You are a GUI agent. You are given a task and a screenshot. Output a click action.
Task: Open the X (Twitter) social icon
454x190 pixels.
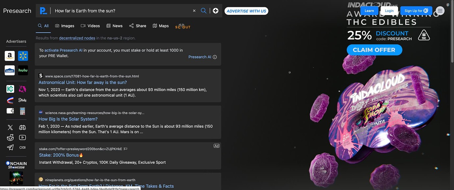[10, 128]
